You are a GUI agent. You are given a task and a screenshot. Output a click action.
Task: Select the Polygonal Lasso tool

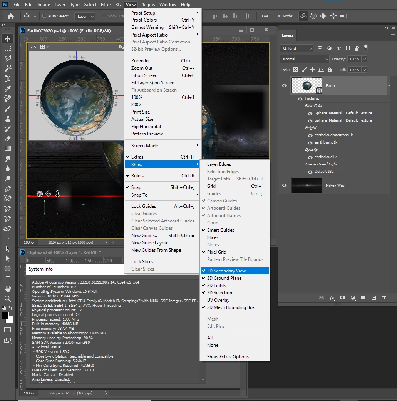(x=8, y=58)
